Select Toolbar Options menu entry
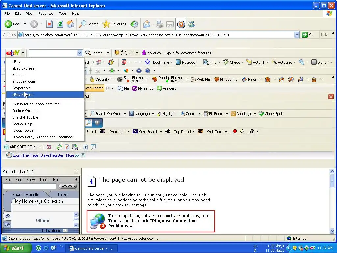337x253 pixels. tap(45, 111)
